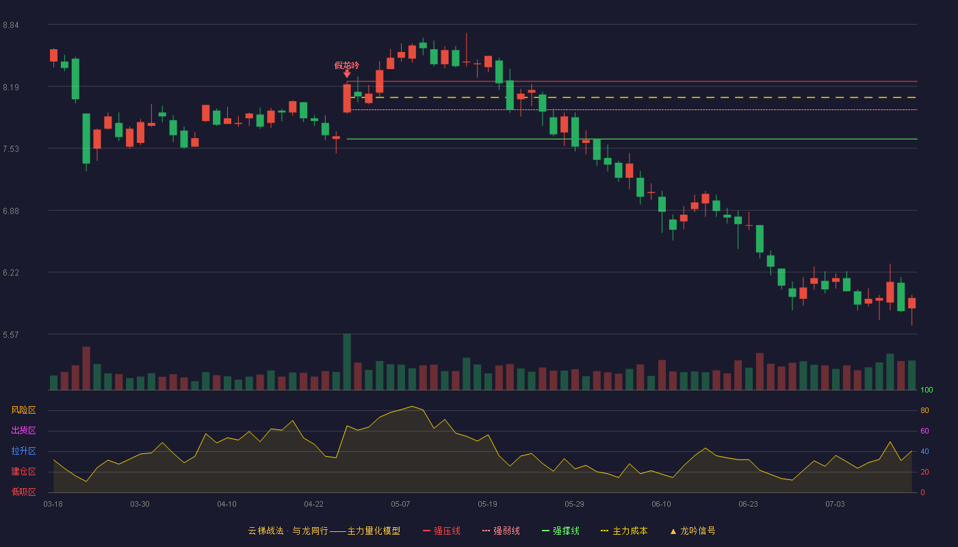
Task: Toggle the 主力成本 legend entry
Action: point(623,531)
